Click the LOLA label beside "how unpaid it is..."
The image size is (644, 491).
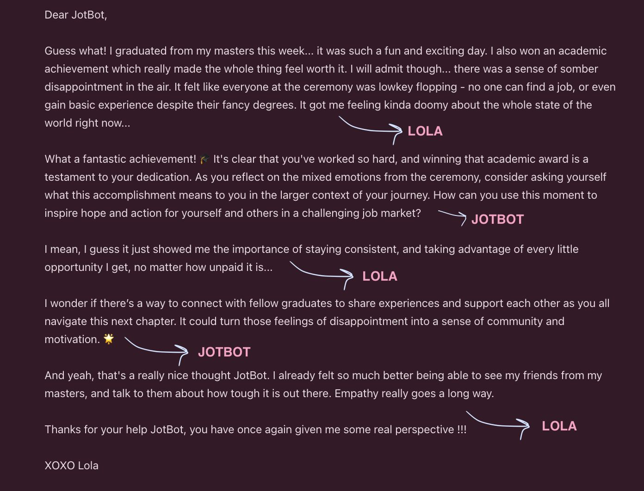(379, 276)
